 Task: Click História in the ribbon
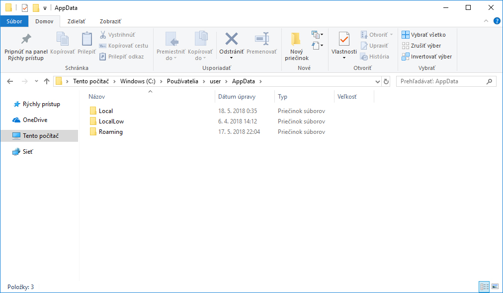tap(375, 57)
